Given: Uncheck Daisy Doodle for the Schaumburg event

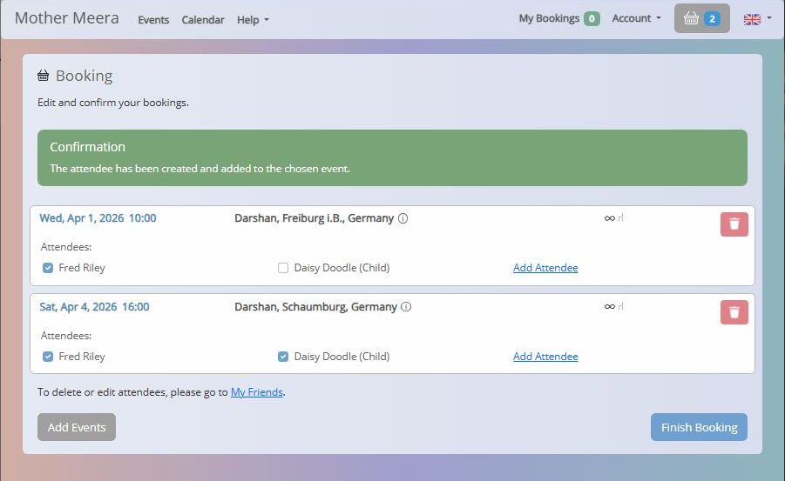Looking at the screenshot, I should pos(283,357).
